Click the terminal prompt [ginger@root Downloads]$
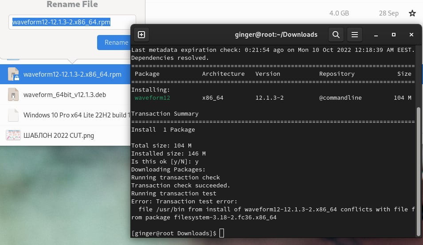 (x=174, y=233)
